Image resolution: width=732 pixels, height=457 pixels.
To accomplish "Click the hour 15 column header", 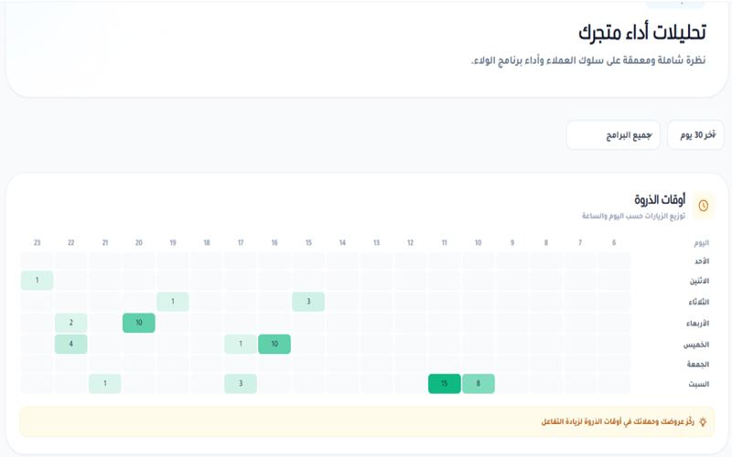I will (x=308, y=242).
